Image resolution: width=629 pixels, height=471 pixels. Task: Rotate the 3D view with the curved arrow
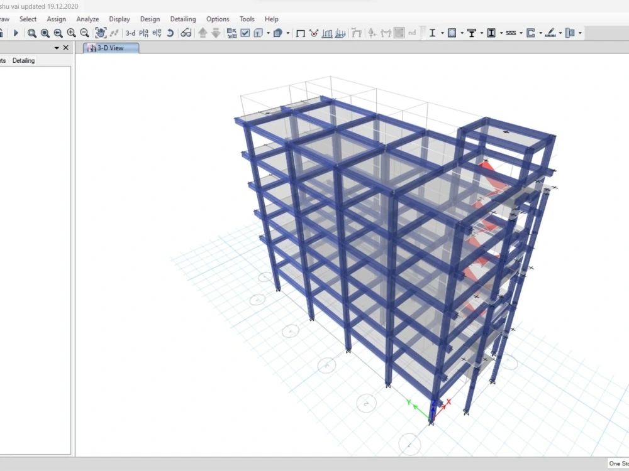pos(170,33)
